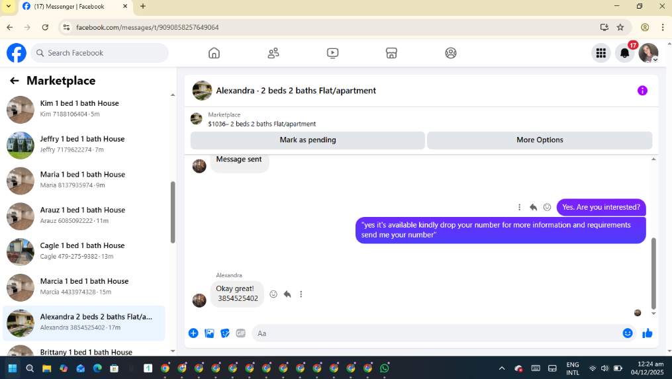Click the back arrow beside Marketplace
Viewport: 672px width, 379px height.
15,81
